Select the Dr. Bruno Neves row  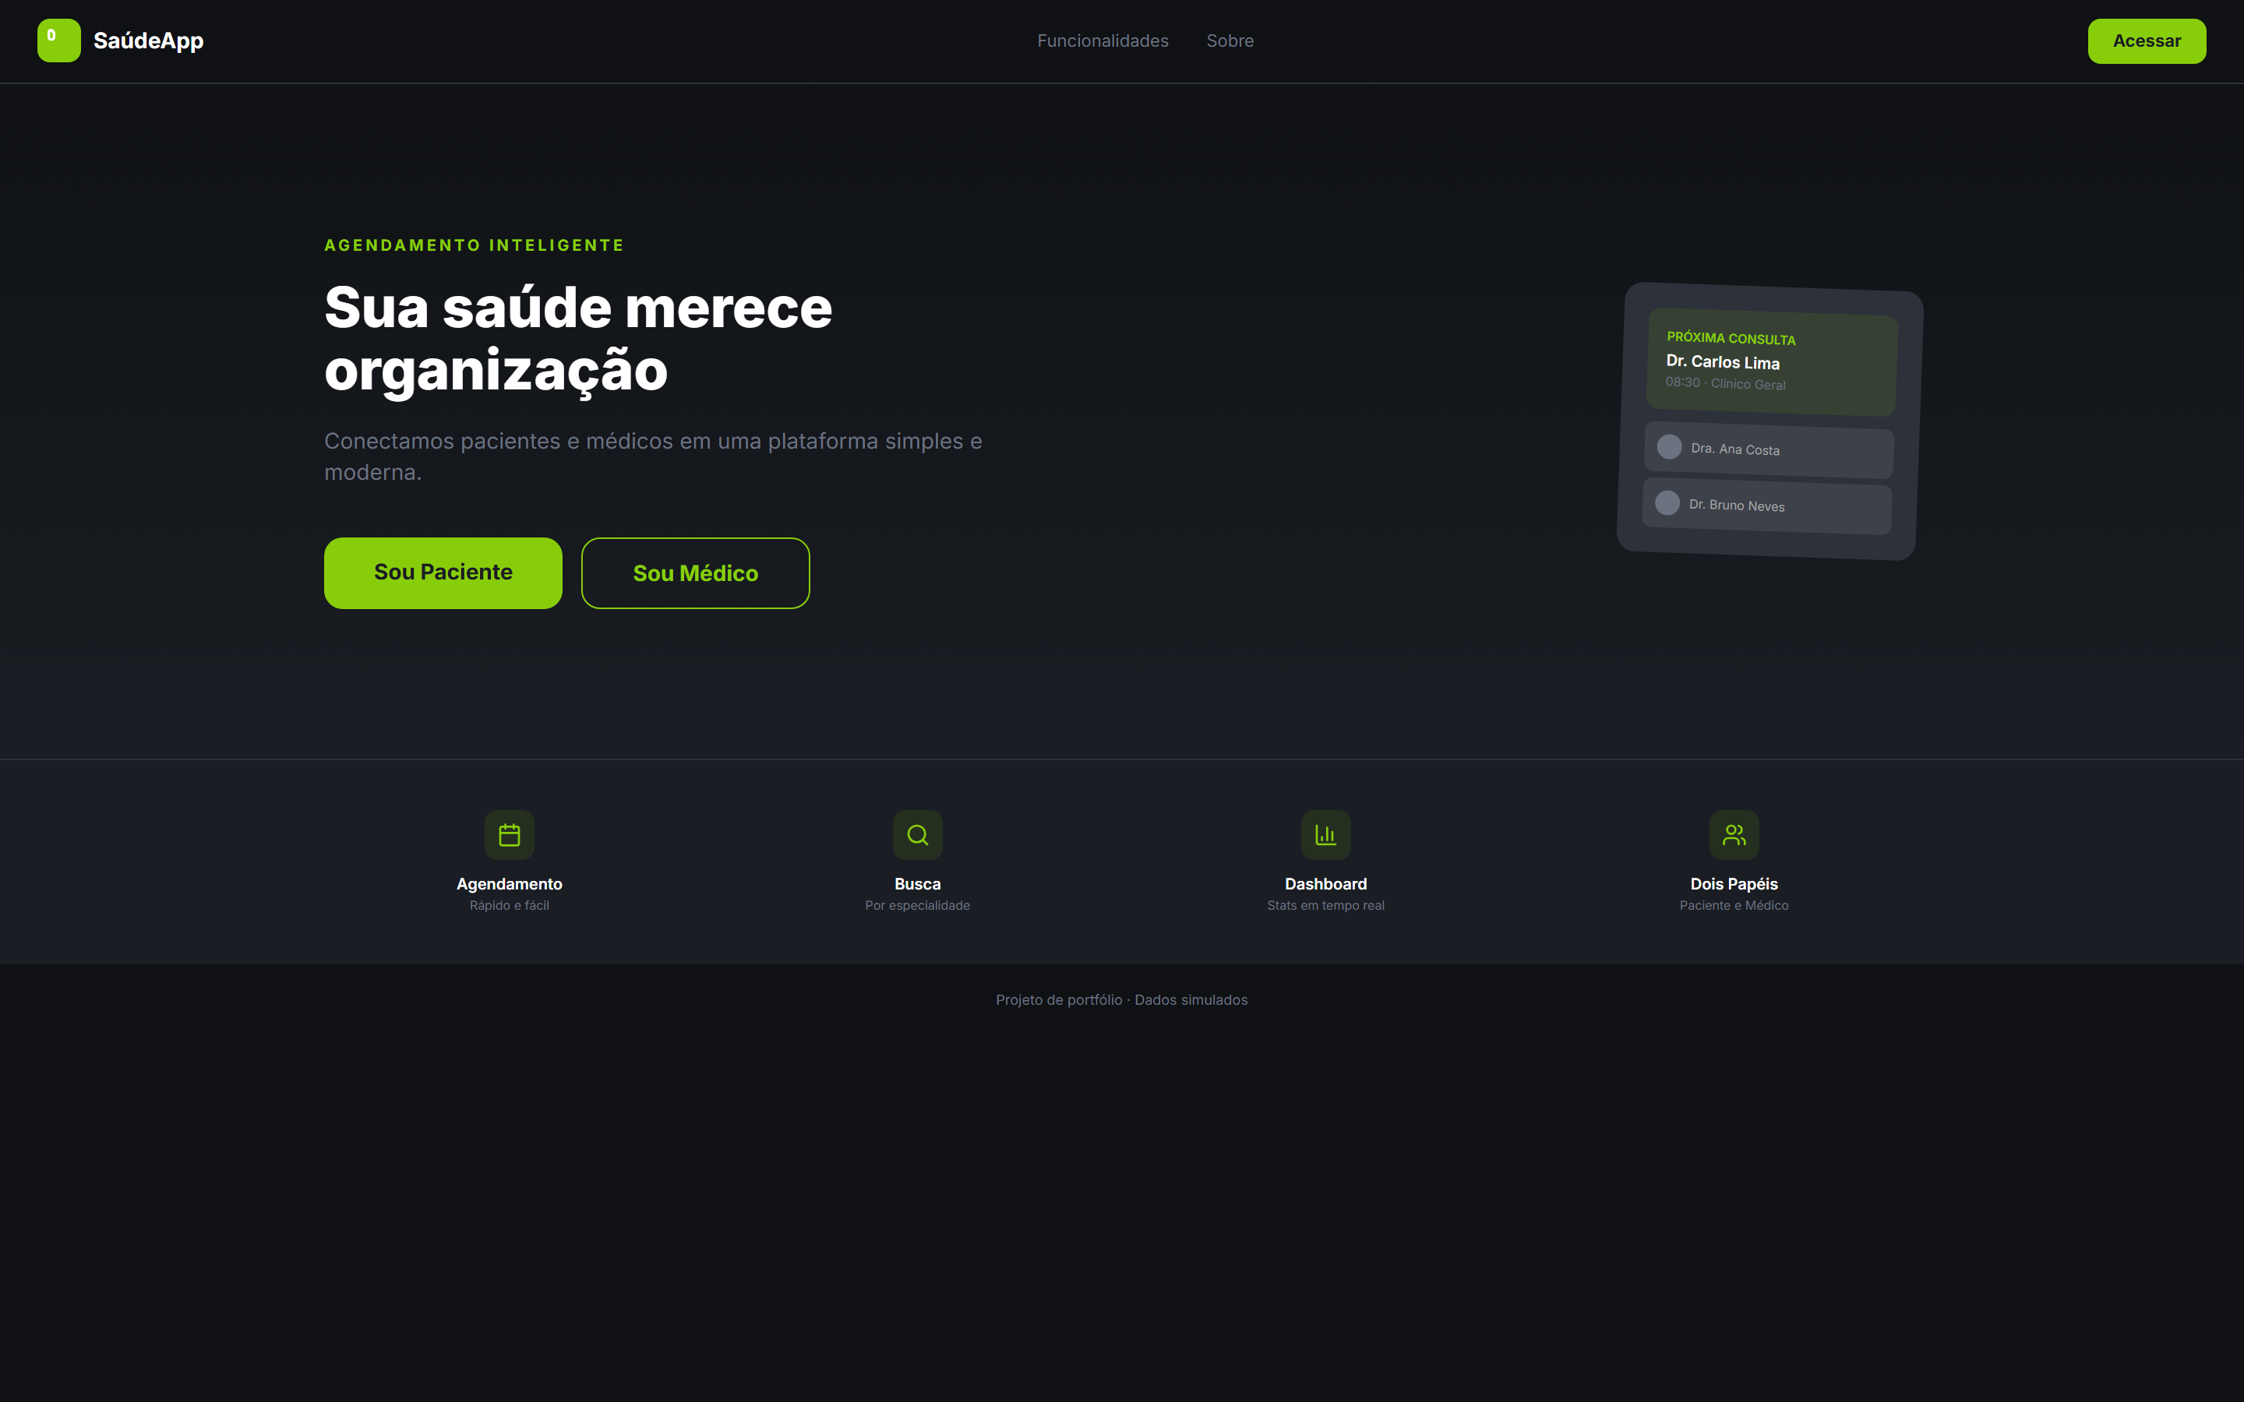[x=1766, y=505]
